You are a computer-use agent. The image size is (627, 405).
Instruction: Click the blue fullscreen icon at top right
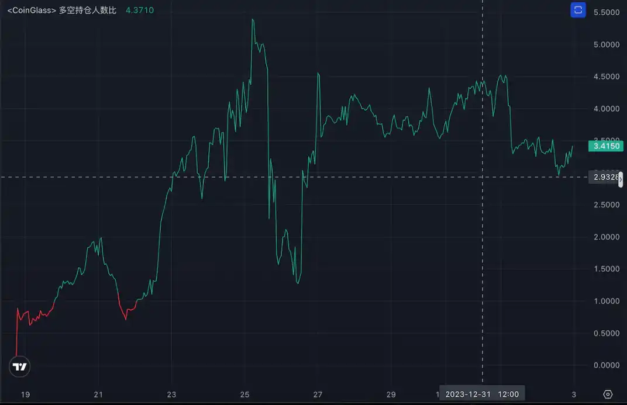point(578,10)
